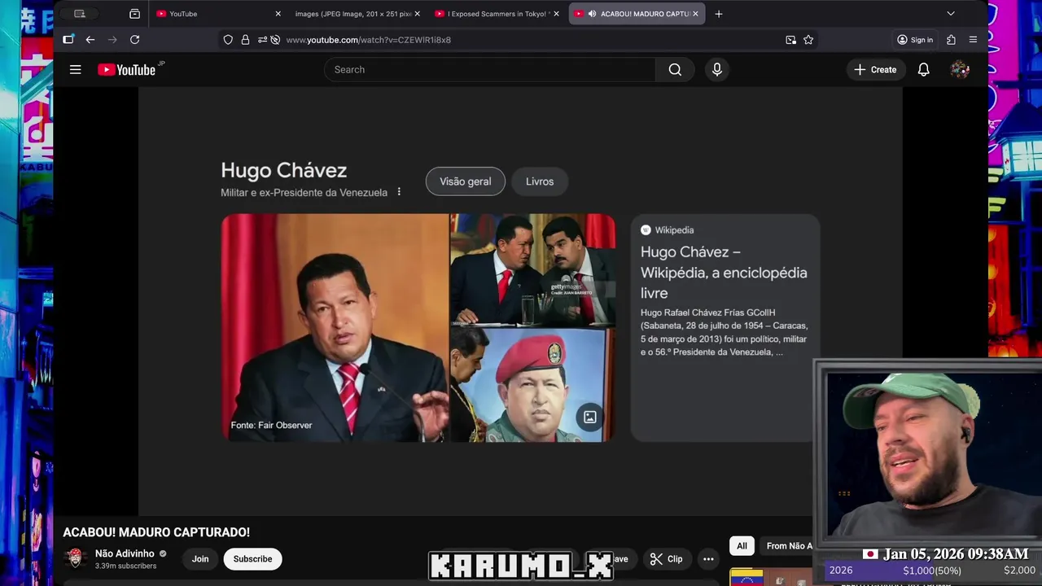
Task: Open the site permissions icon
Action: click(x=262, y=40)
